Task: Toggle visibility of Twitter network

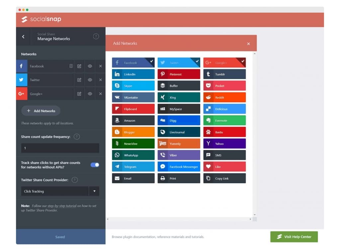Action: (x=90, y=80)
